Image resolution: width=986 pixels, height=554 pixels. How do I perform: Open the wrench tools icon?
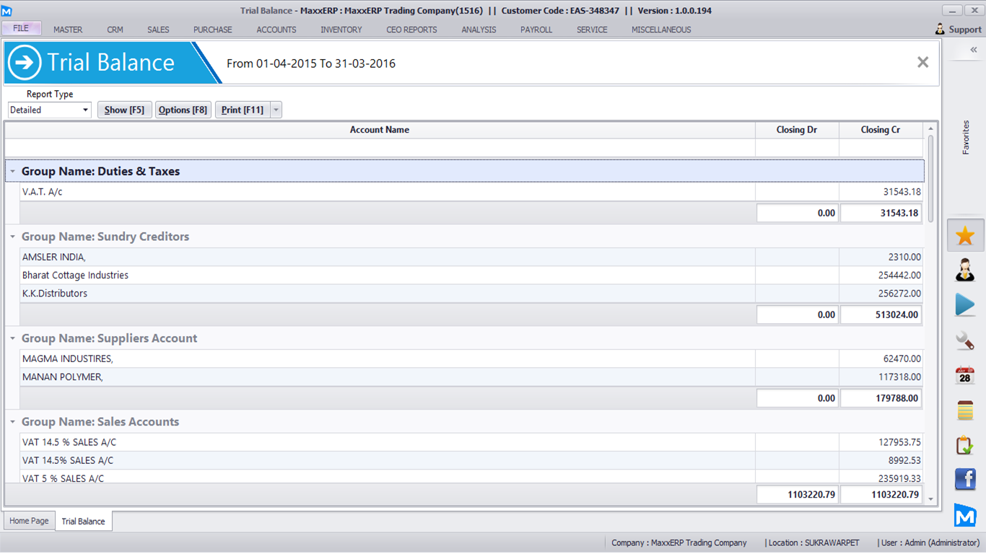[x=965, y=340]
